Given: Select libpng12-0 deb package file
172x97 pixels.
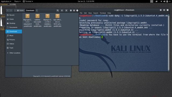Looking at the screenshot, I should pyautogui.click(x=48, y=20).
